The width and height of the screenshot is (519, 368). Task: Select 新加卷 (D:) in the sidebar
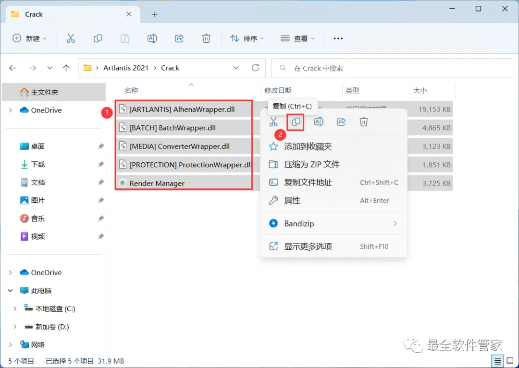(x=52, y=327)
